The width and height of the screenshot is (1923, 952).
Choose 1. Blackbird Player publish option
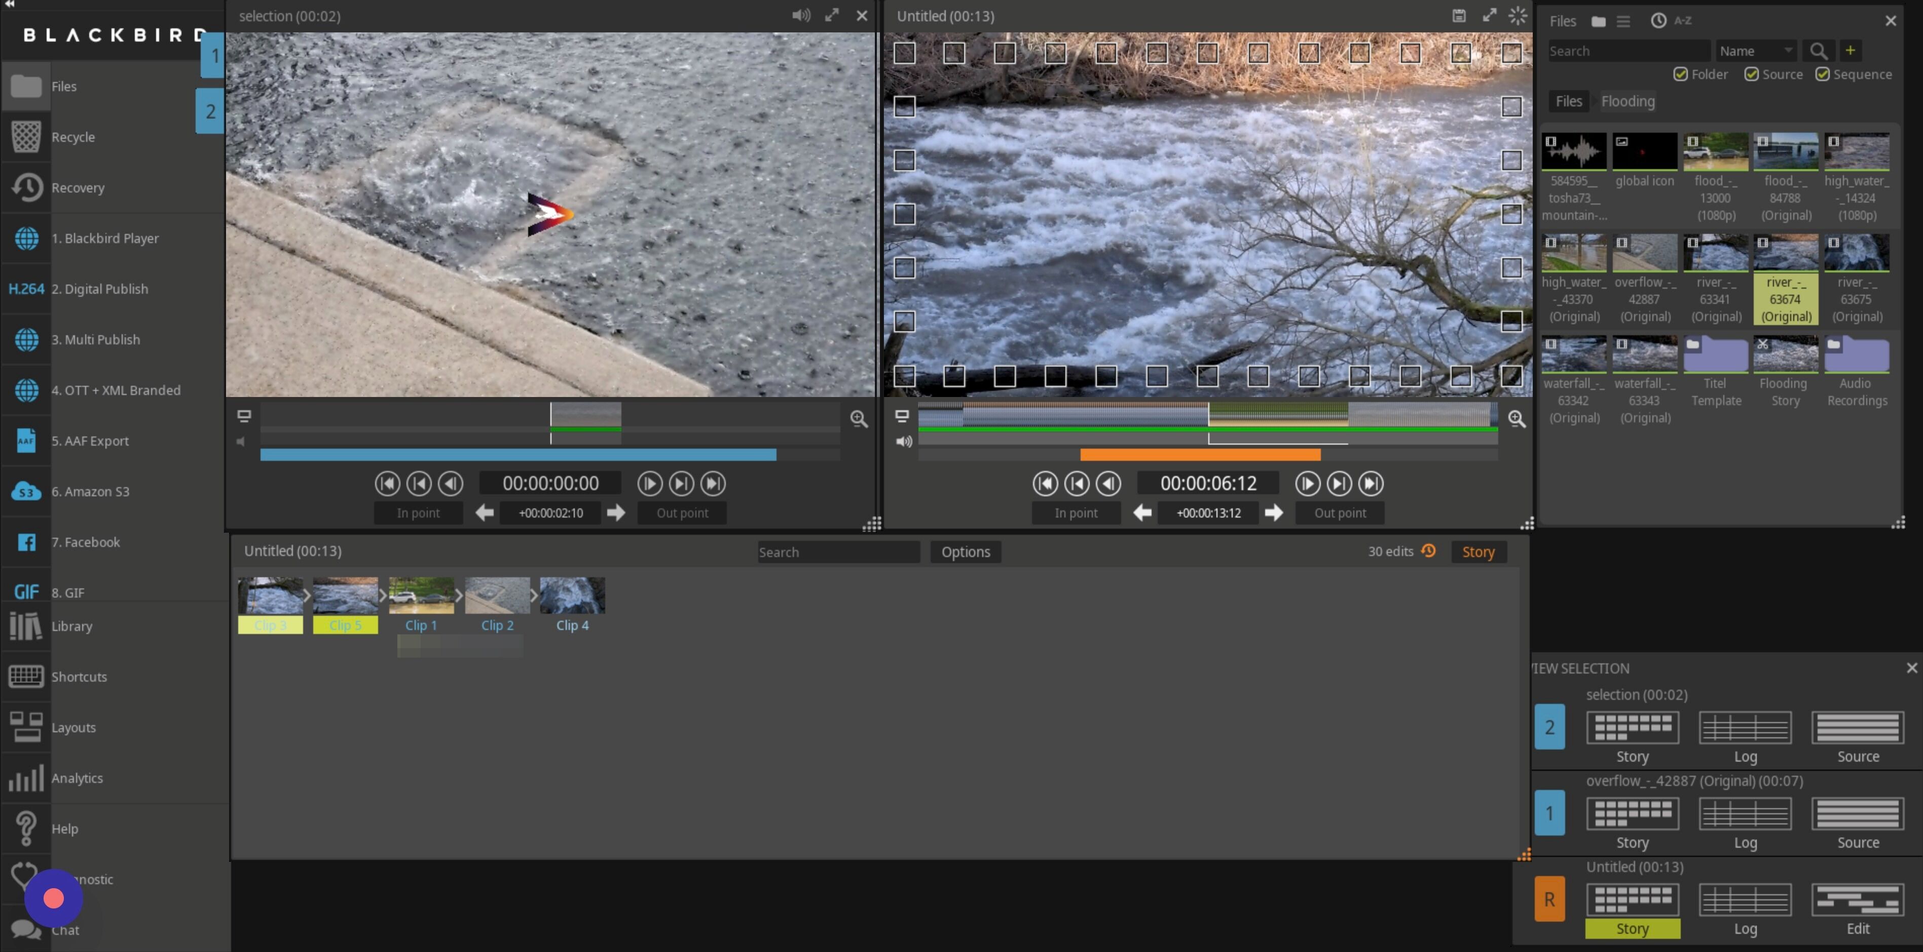click(x=104, y=239)
